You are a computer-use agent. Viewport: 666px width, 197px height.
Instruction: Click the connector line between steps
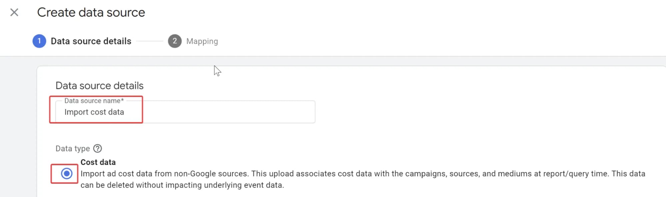pos(150,41)
